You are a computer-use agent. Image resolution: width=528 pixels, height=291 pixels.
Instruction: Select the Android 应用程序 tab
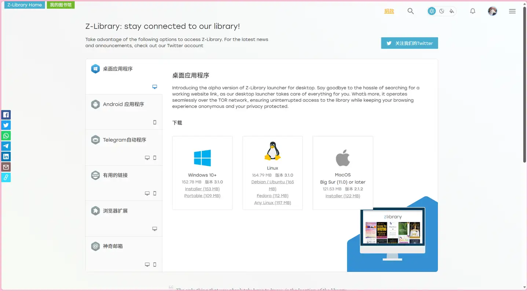point(124,112)
